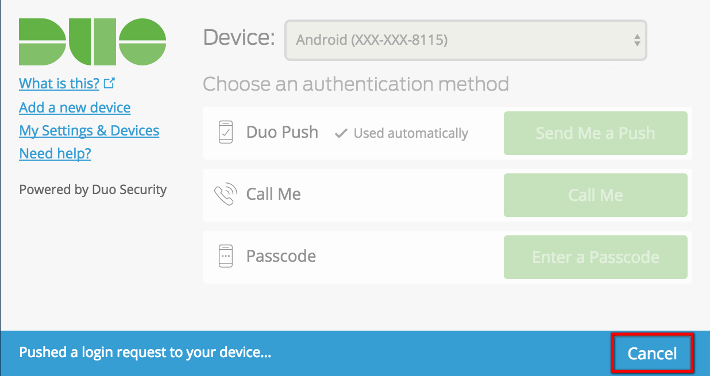This screenshot has width=710, height=376.
Task: Click the green DUO logo
Action: click(92, 40)
